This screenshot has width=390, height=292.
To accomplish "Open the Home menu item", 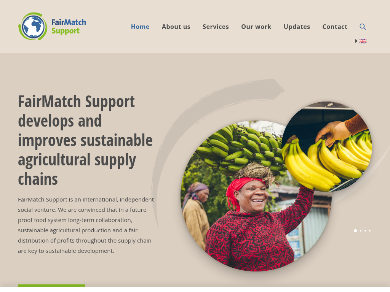I will [140, 27].
